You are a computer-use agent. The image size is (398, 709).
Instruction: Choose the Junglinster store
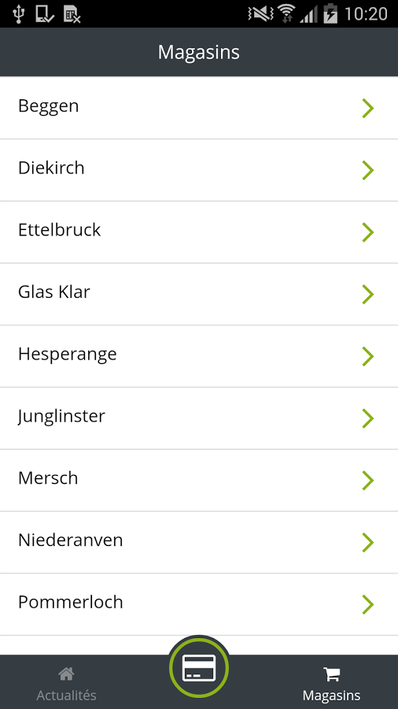pyautogui.click(x=199, y=418)
